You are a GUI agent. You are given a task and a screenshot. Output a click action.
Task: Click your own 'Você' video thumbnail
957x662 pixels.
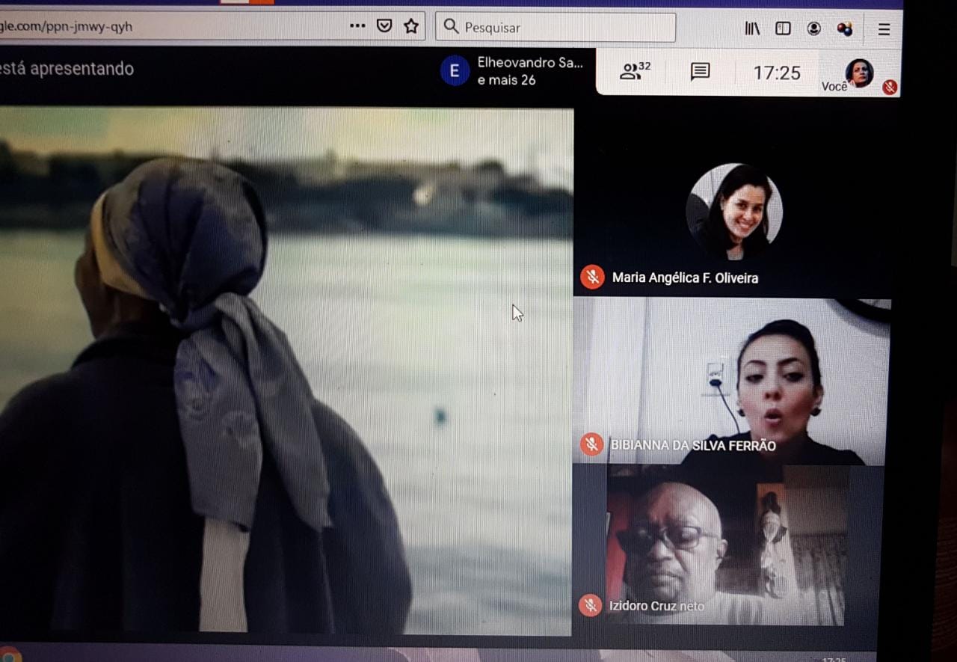pos(859,73)
